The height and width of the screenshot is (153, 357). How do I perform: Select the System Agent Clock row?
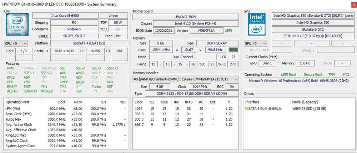(66, 146)
